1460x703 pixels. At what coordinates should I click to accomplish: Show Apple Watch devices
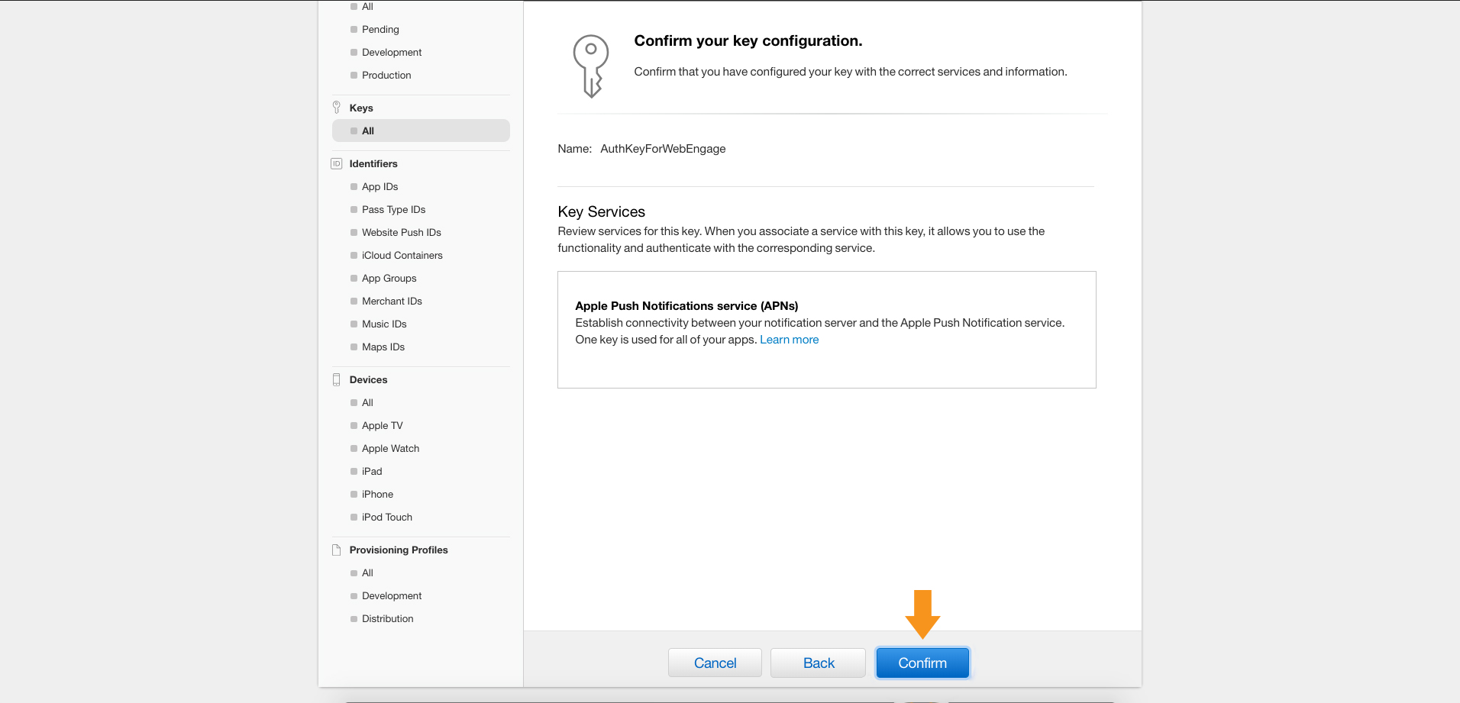pos(390,448)
